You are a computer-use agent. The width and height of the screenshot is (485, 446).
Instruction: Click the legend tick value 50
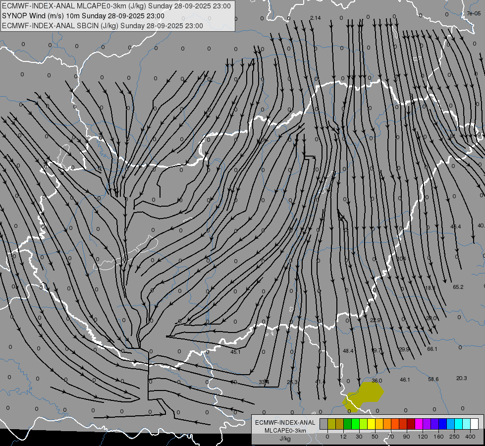[x=375, y=437]
